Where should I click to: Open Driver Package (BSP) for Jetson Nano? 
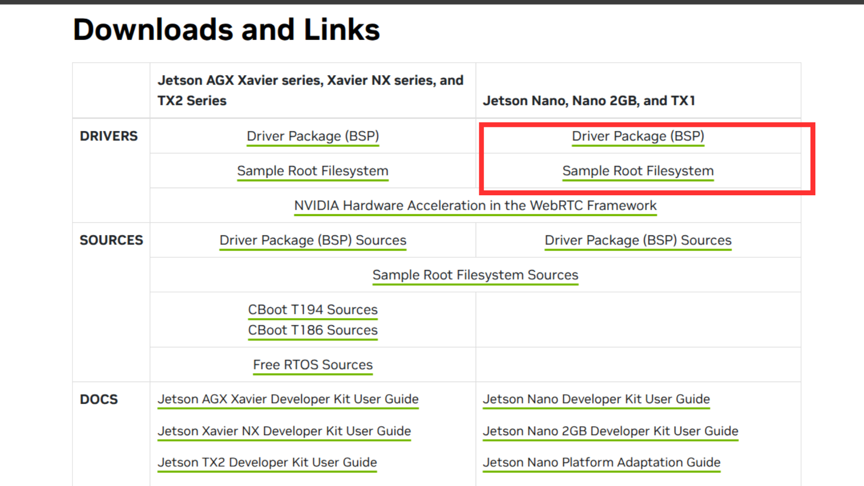pos(638,136)
